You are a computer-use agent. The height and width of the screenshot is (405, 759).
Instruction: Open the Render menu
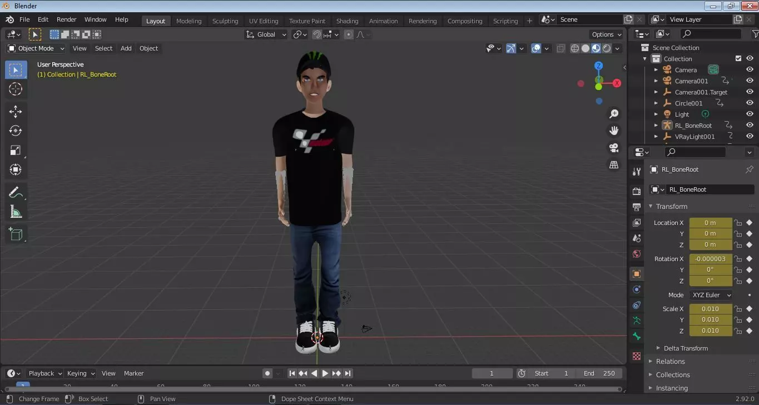[67, 19]
